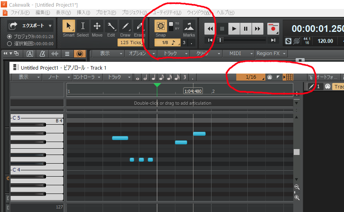Click the green now-time marker in ruler
This screenshot has width=344, height=212.
coord(157,85)
